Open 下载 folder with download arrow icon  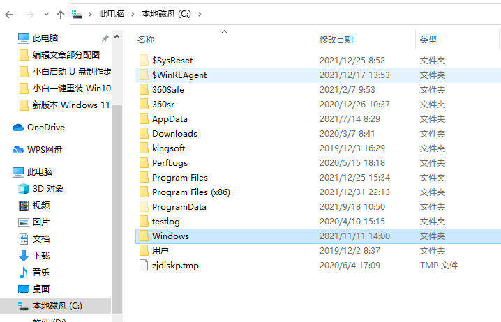tap(24, 255)
